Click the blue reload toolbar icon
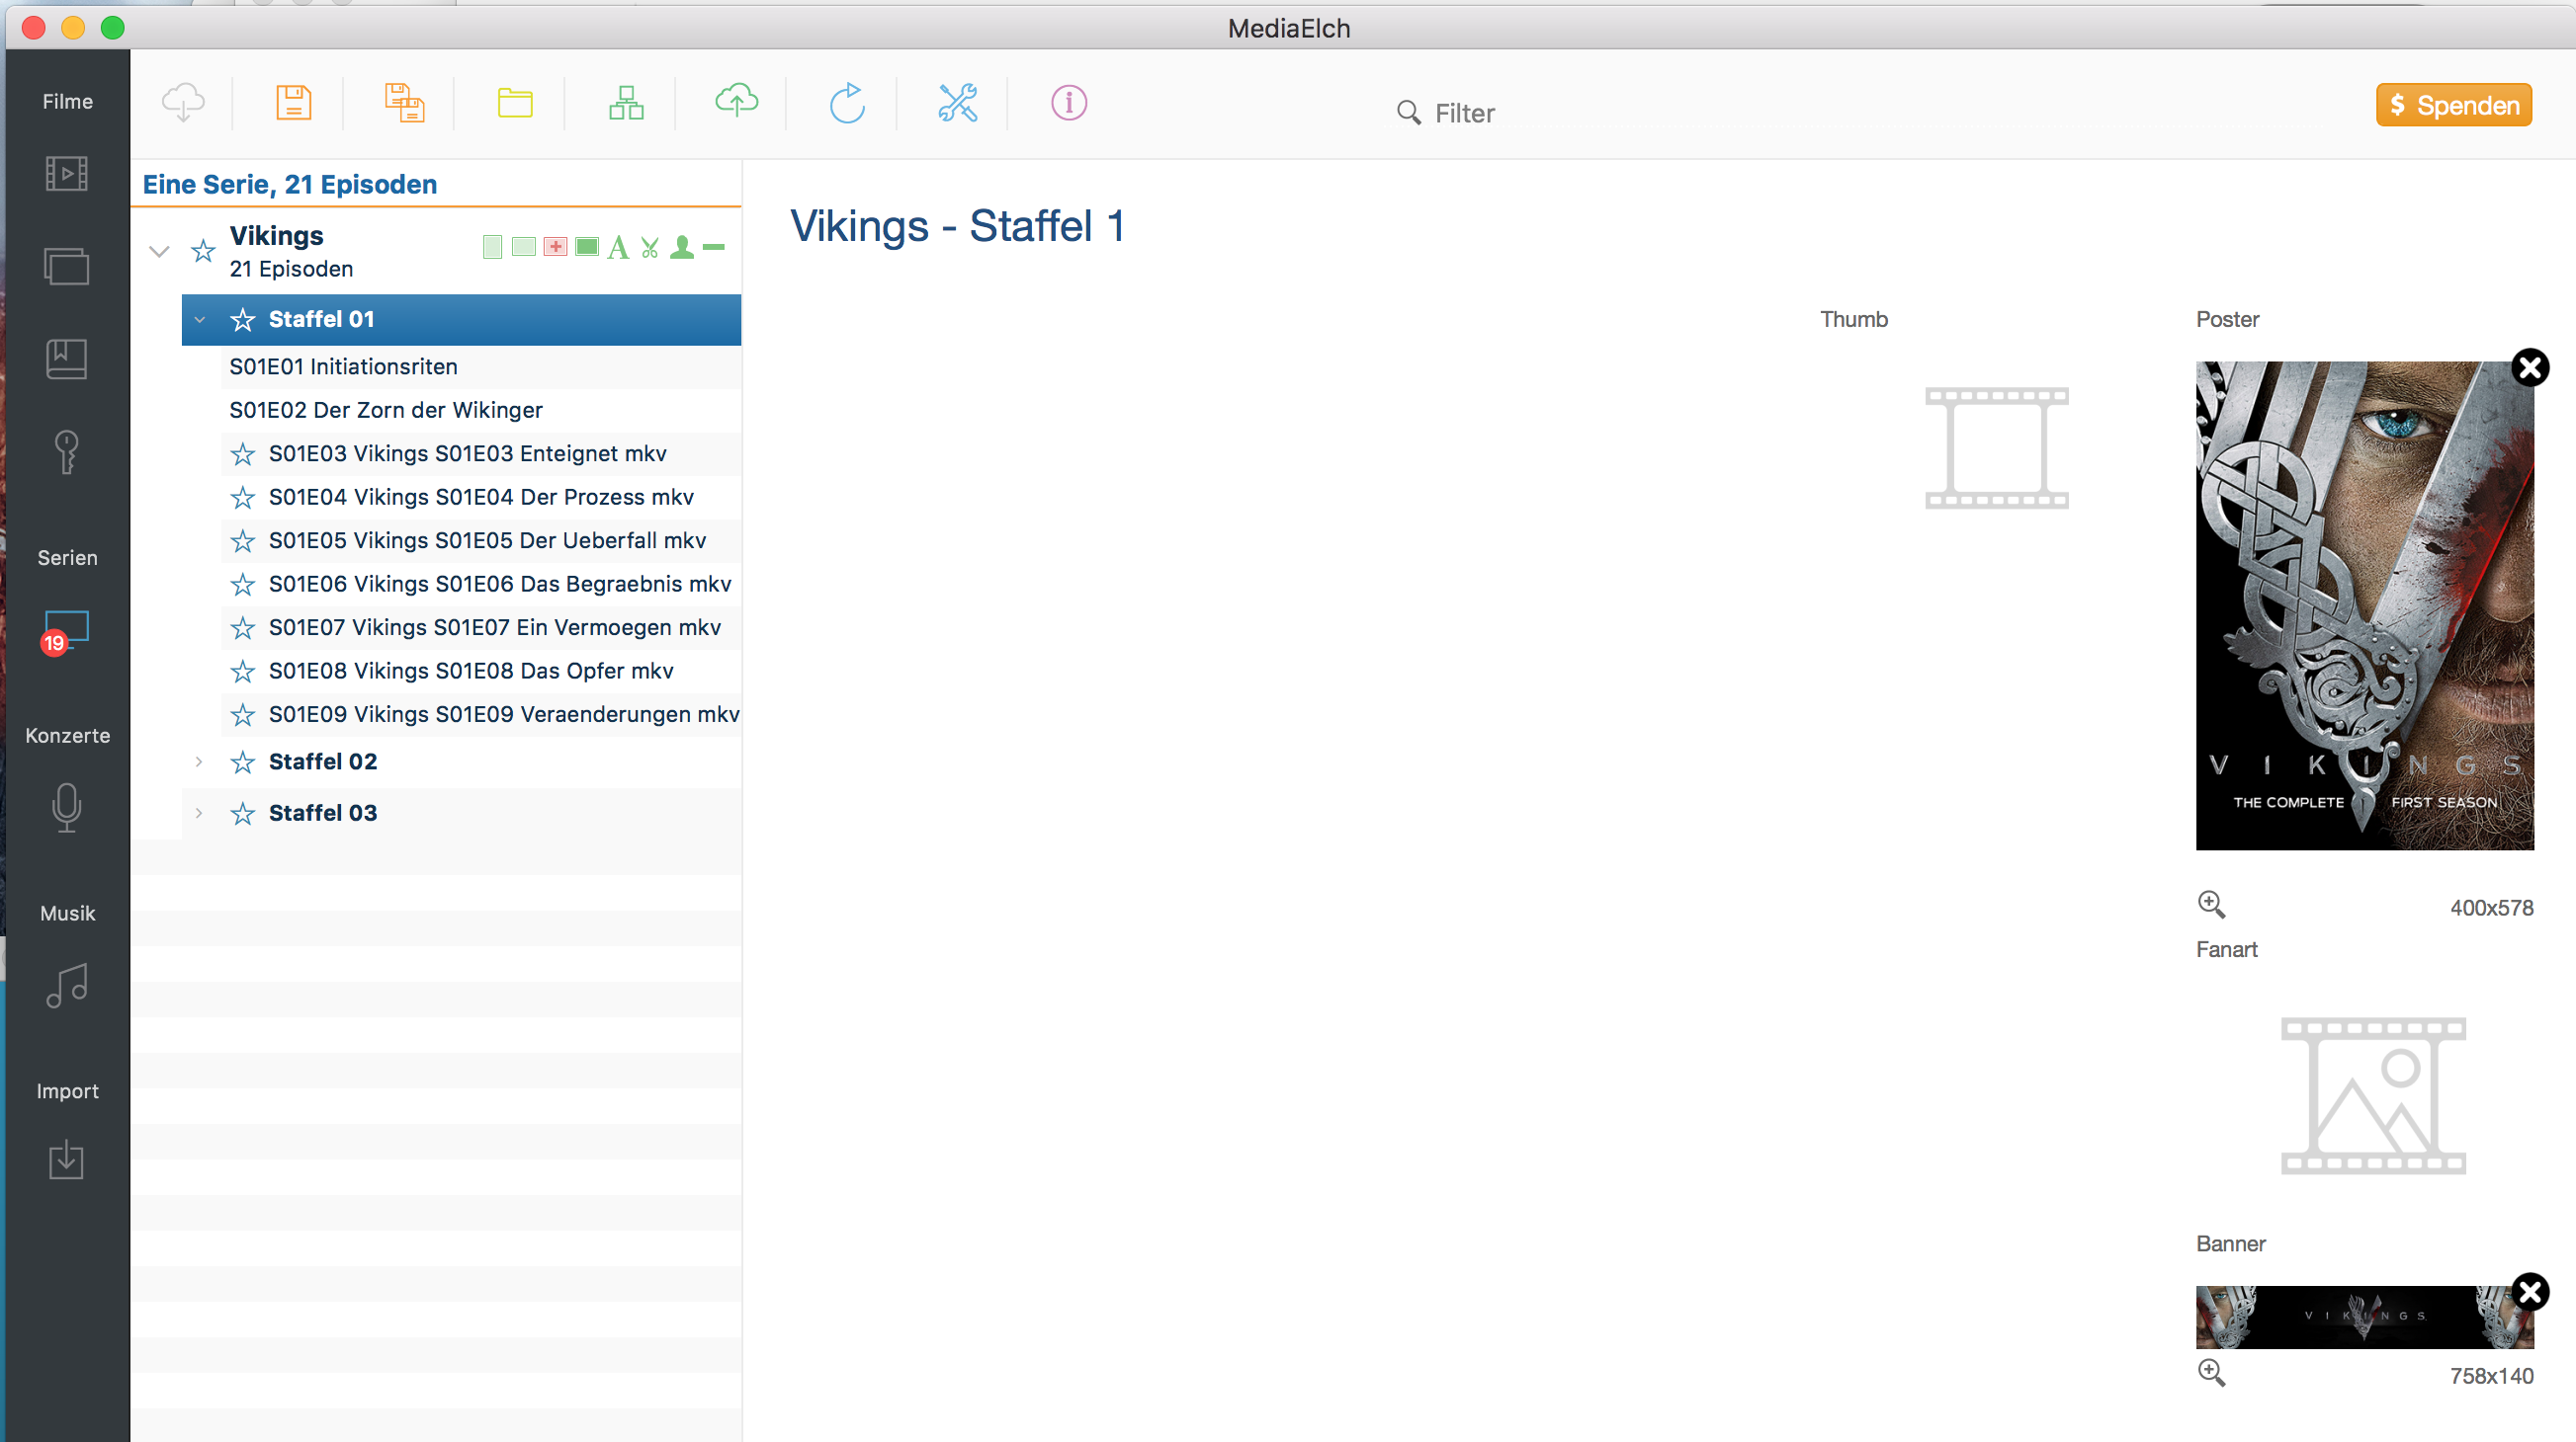This screenshot has height=1442, width=2576. (847, 103)
